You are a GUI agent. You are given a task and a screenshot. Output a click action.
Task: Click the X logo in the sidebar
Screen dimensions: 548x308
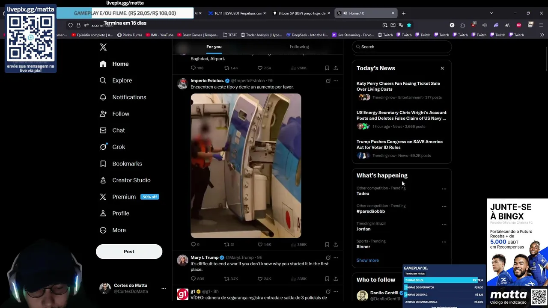point(103,47)
